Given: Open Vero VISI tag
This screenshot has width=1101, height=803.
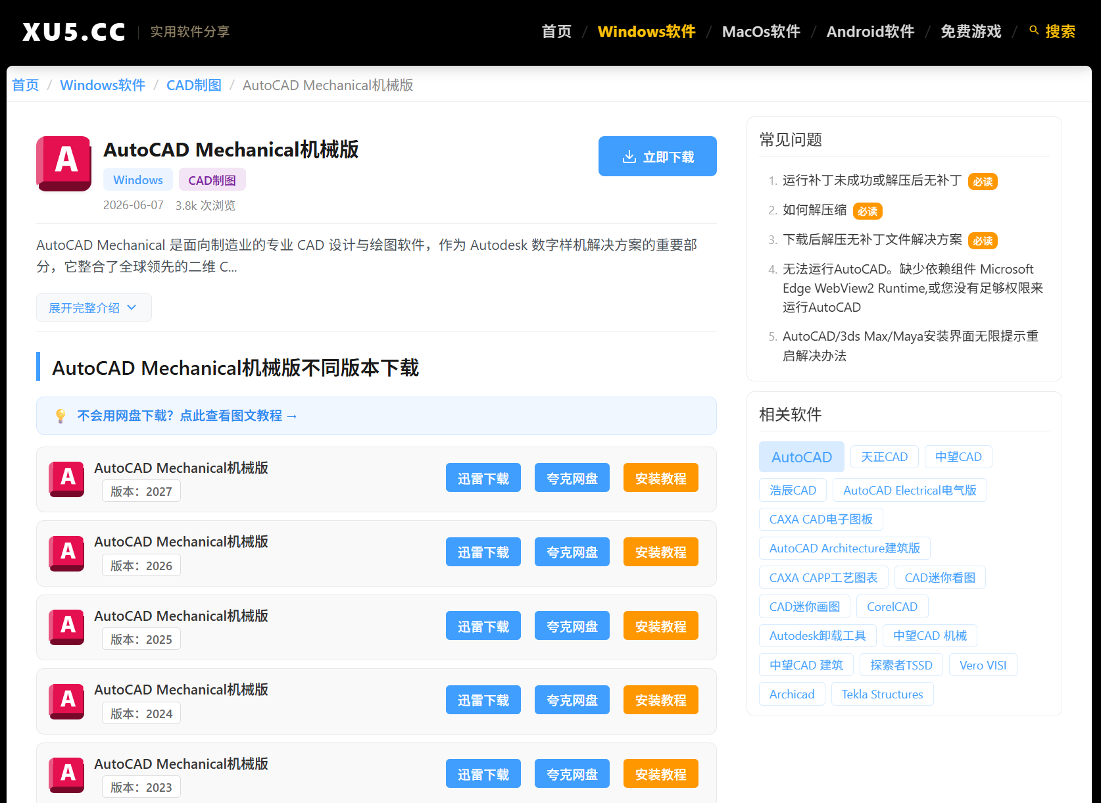Looking at the screenshot, I should tap(983, 665).
